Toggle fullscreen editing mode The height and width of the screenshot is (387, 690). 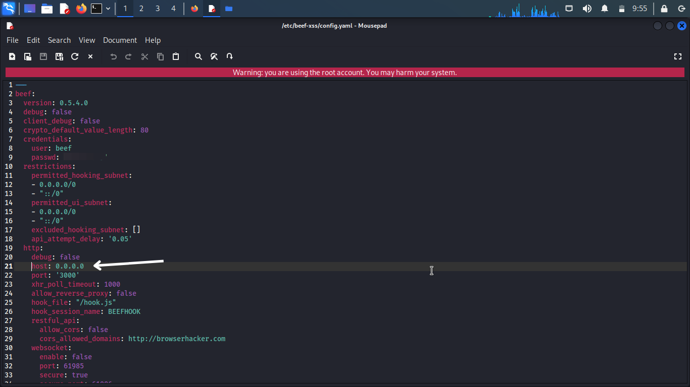pyautogui.click(x=678, y=56)
